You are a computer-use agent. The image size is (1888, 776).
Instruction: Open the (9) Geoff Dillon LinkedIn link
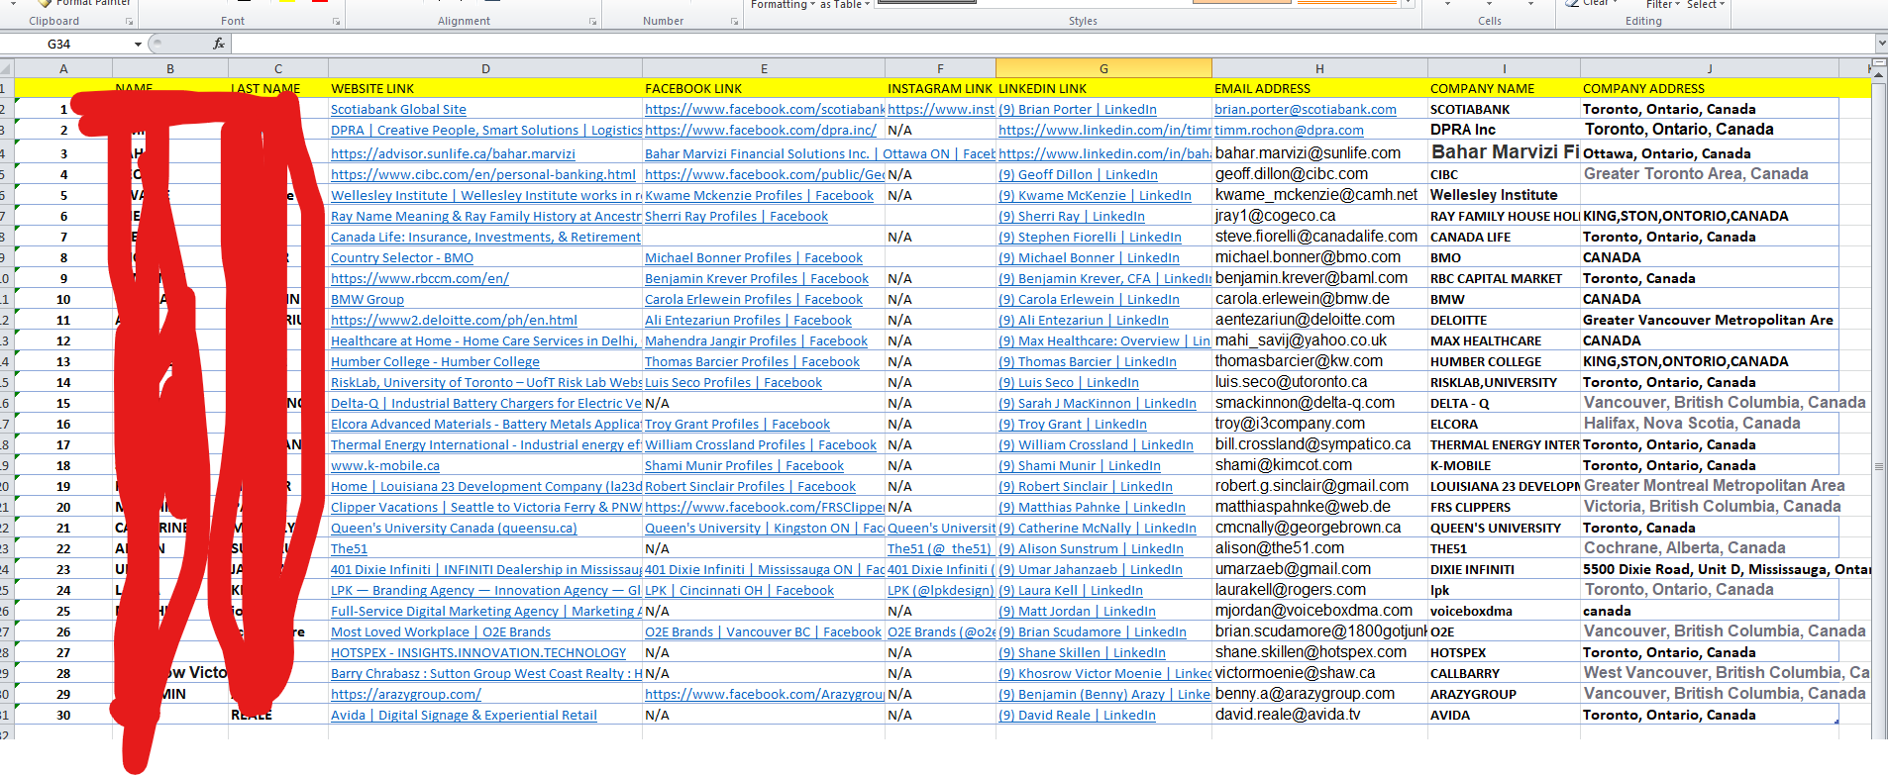point(1078,175)
